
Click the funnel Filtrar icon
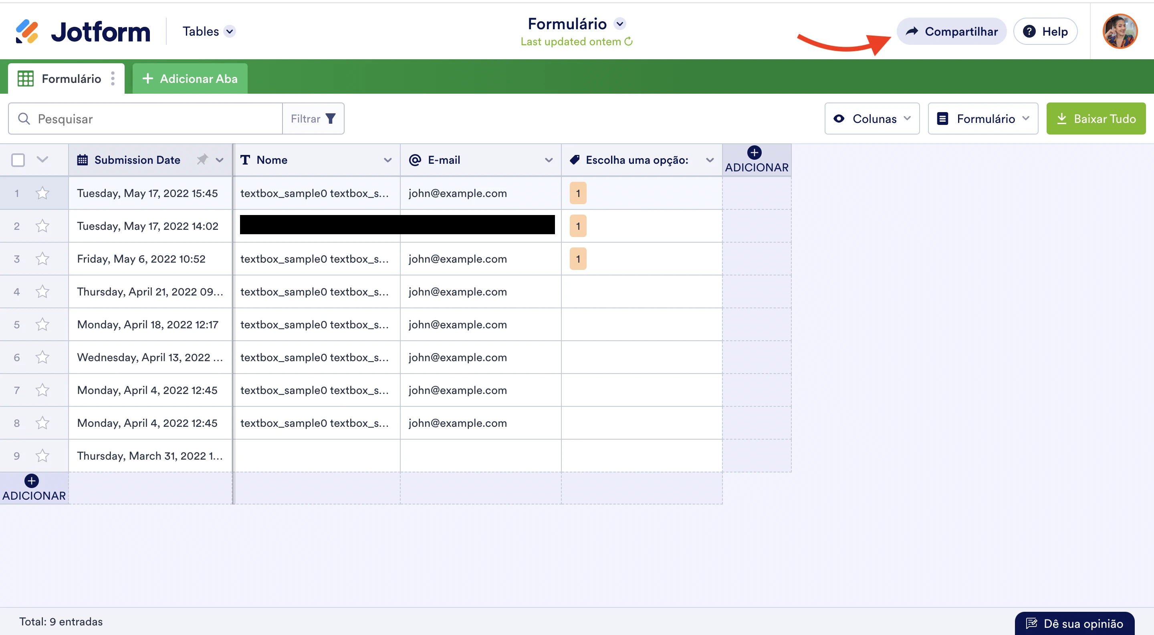coord(331,119)
